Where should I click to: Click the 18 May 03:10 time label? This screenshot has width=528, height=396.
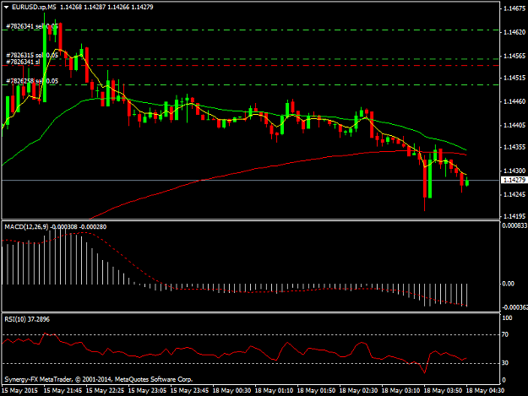pyautogui.click(x=400, y=391)
